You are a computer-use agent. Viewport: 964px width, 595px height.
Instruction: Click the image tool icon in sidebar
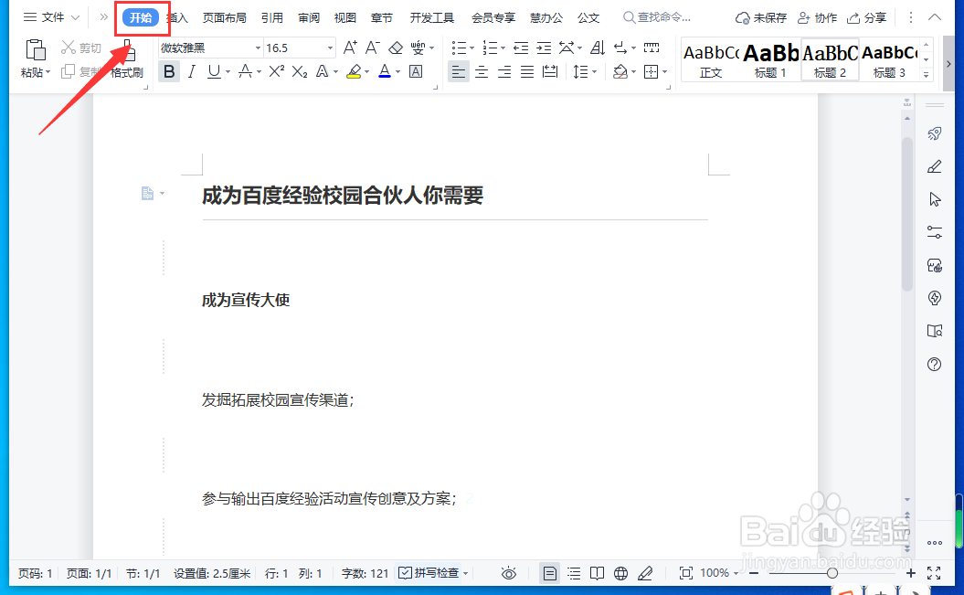coord(935,266)
